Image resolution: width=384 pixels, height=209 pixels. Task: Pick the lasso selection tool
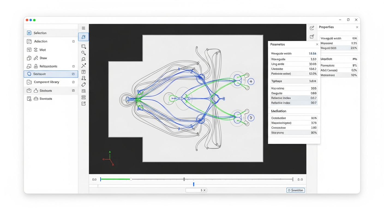83,59
